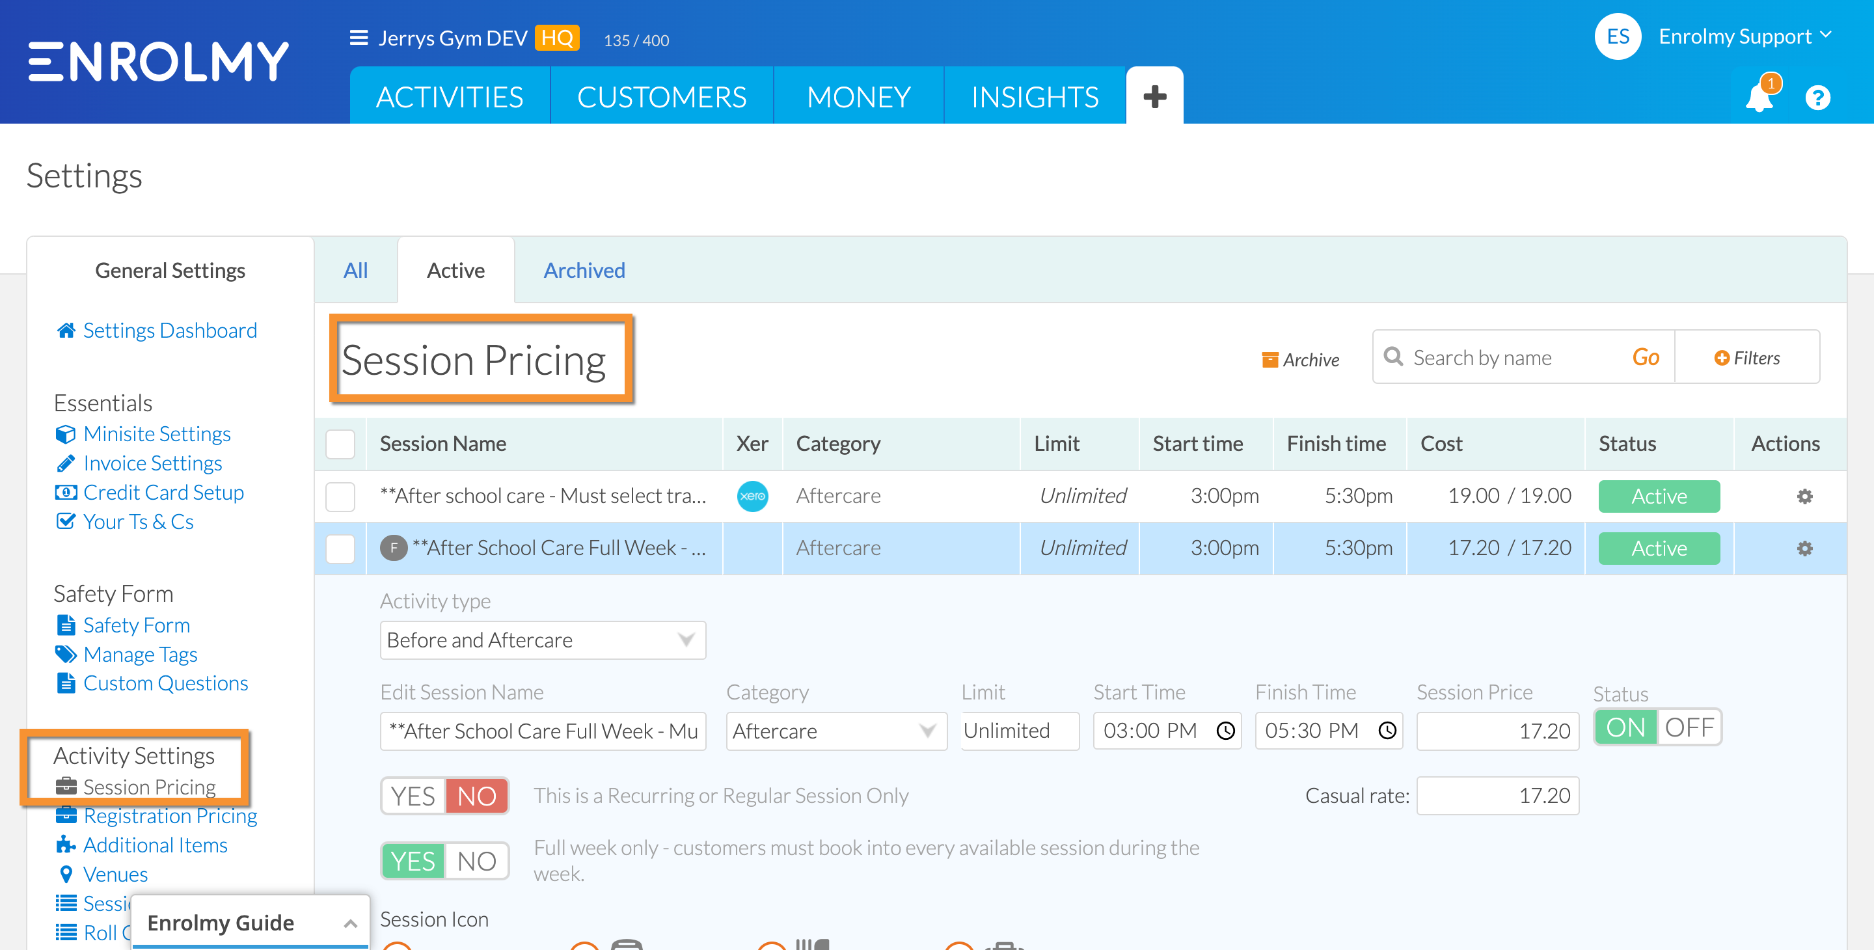This screenshot has width=1874, height=950.
Task: Click the Edit Session Name field
Action: click(543, 730)
